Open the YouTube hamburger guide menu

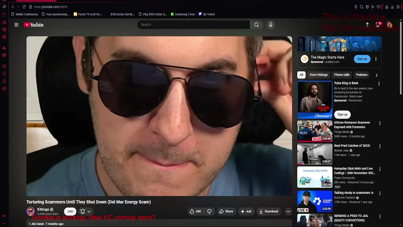point(16,25)
